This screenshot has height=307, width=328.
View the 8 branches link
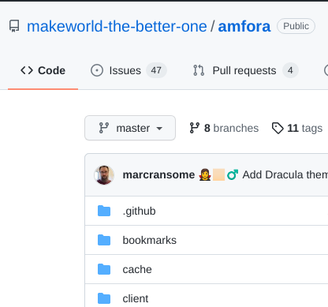click(x=224, y=128)
